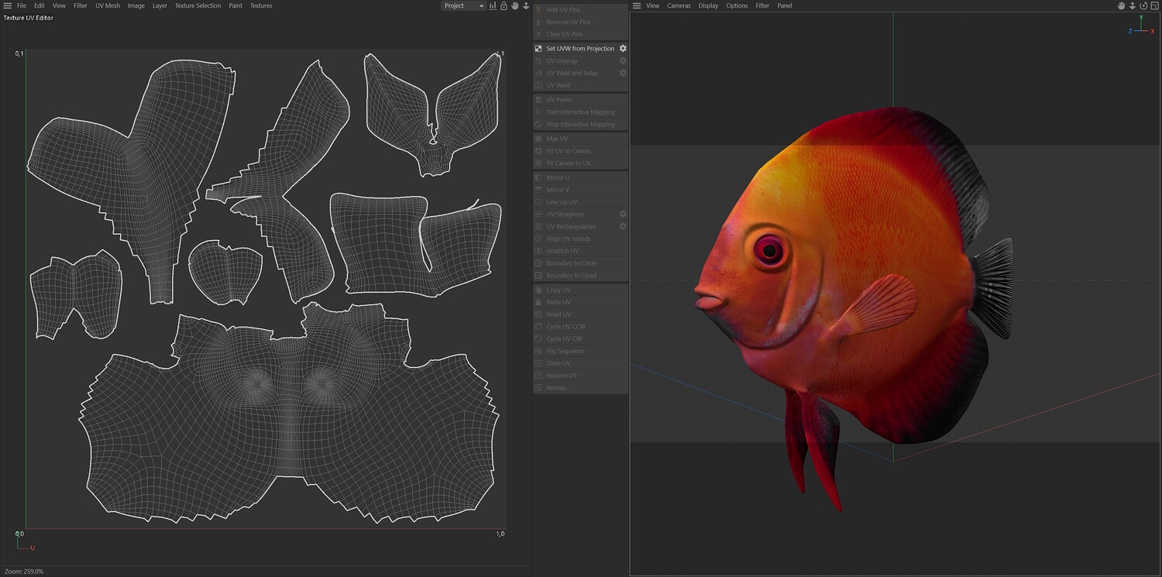The height and width of the screenshot is (577, 1162).
Task: Click the Remap... command
Action: 580,388
